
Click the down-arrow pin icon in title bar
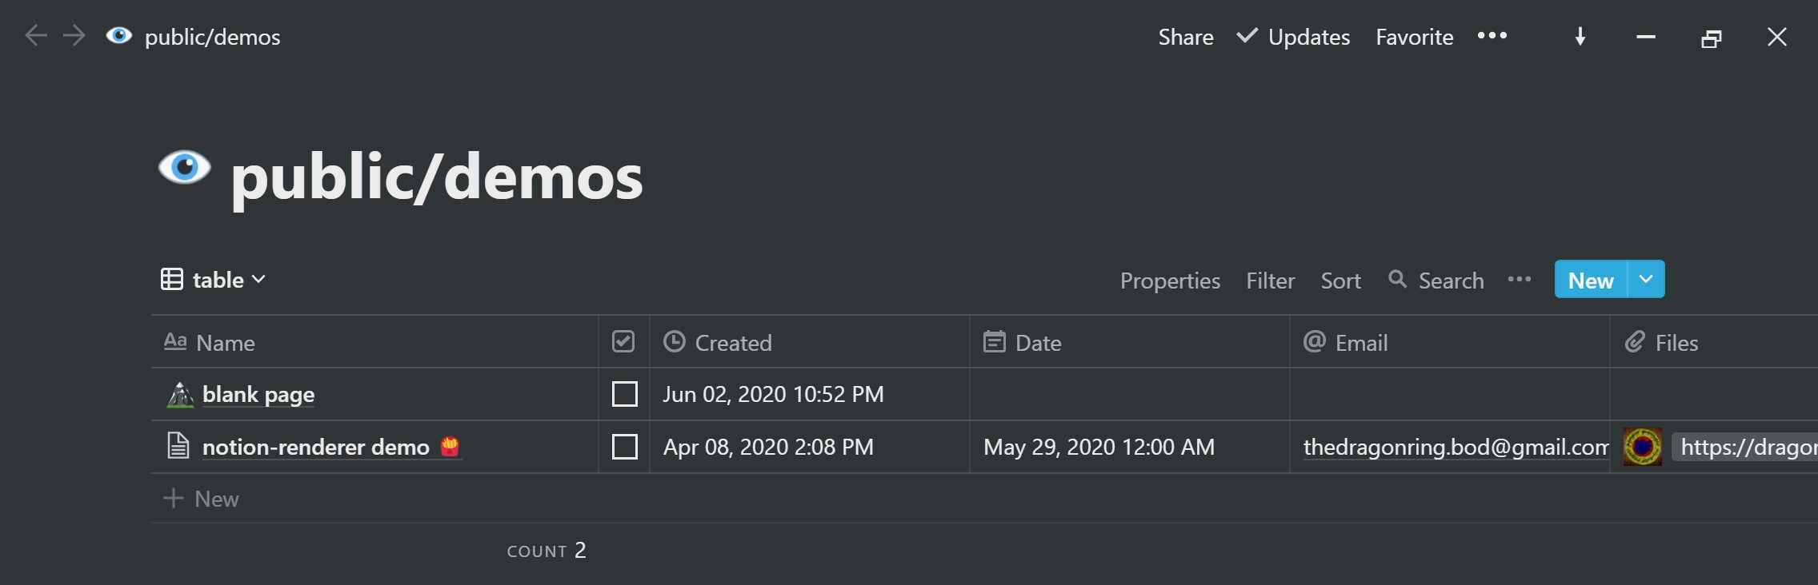1580,37
